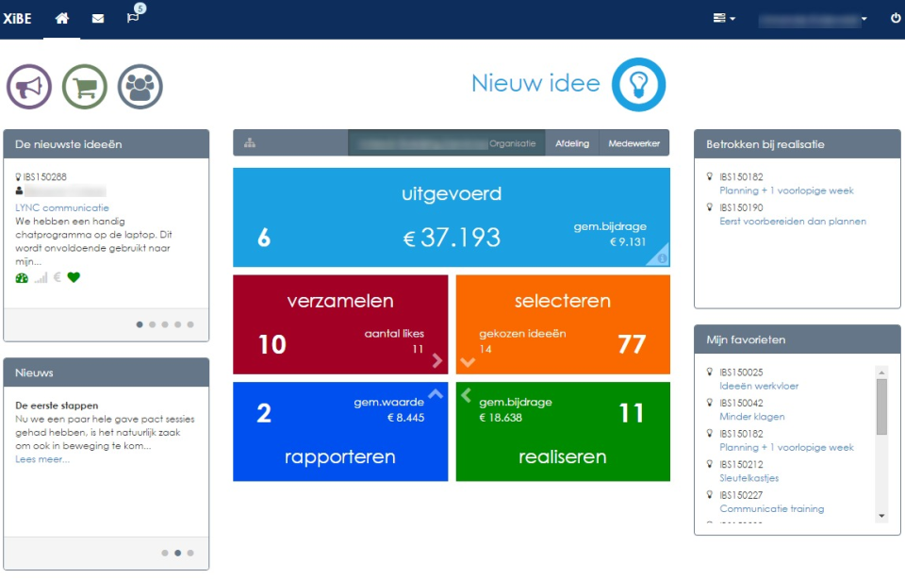Expand the down chevron on the selecteren tile
The height and width of the screenshot is (579, 905).
pos(465,361)
